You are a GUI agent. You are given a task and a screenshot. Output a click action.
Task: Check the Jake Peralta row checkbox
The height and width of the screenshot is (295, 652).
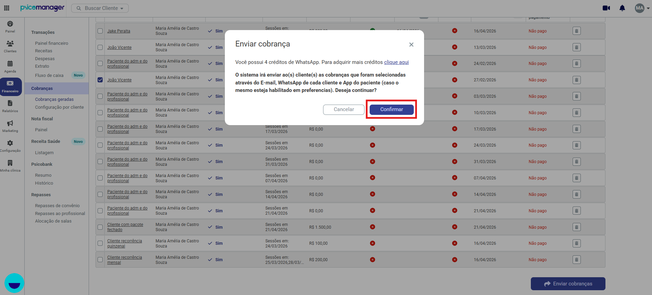pyautogui.click(x=100, y=31)
